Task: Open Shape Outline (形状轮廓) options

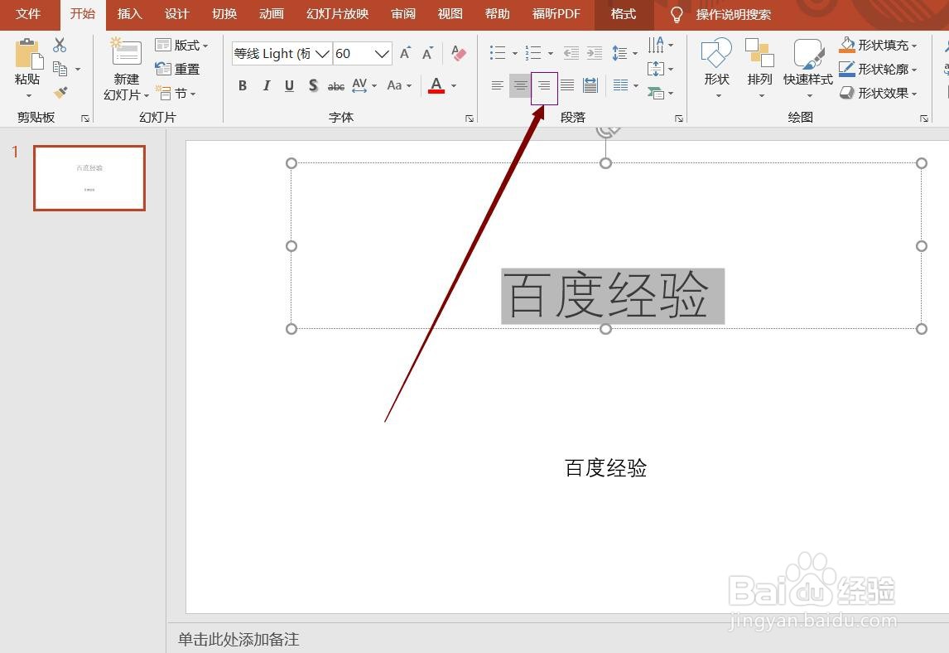Action: point(878,69)
